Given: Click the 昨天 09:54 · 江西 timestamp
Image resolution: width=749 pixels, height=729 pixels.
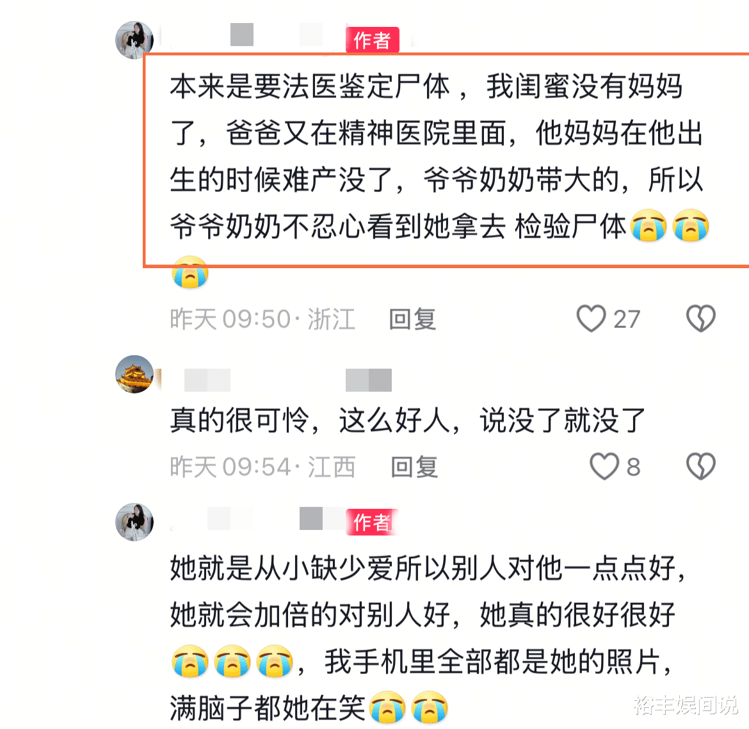Looking at the screenshot, I should coord(262,467).
